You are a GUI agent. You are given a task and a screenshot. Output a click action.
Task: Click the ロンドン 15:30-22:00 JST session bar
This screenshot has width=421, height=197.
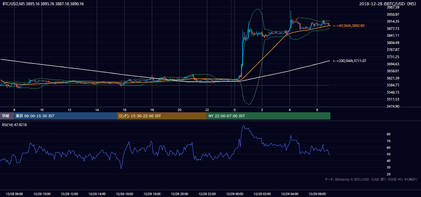click(162, 116)
